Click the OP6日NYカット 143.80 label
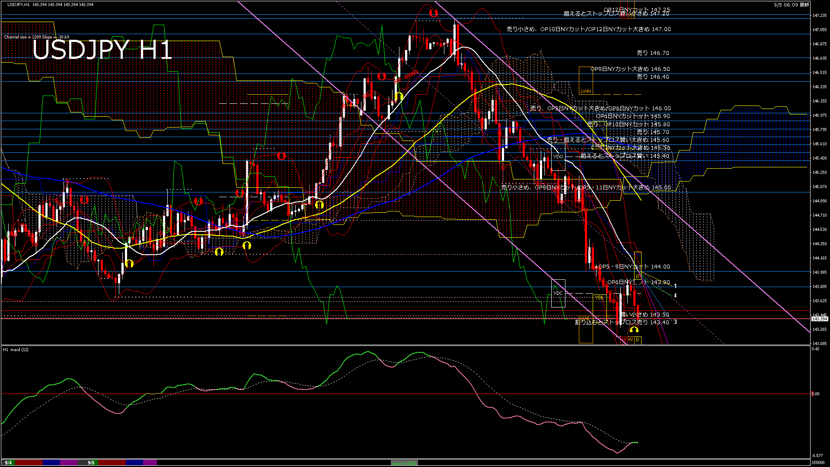 pos(638,282)
